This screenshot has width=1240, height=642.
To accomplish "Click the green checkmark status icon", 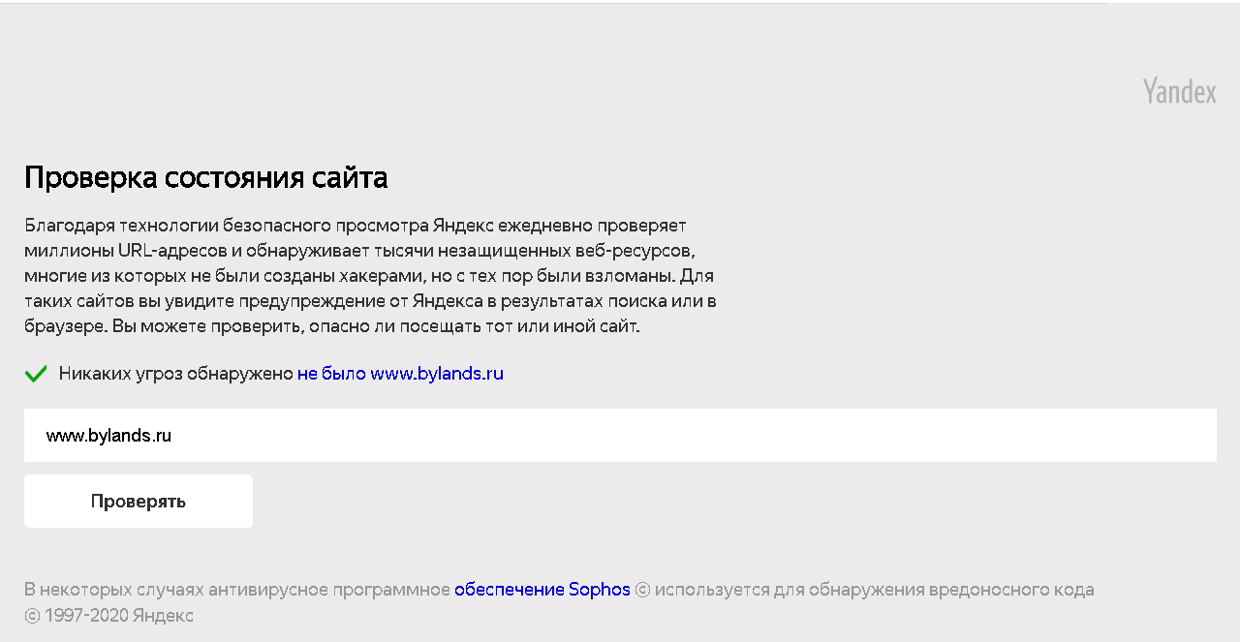I will [x=36, y=374].
